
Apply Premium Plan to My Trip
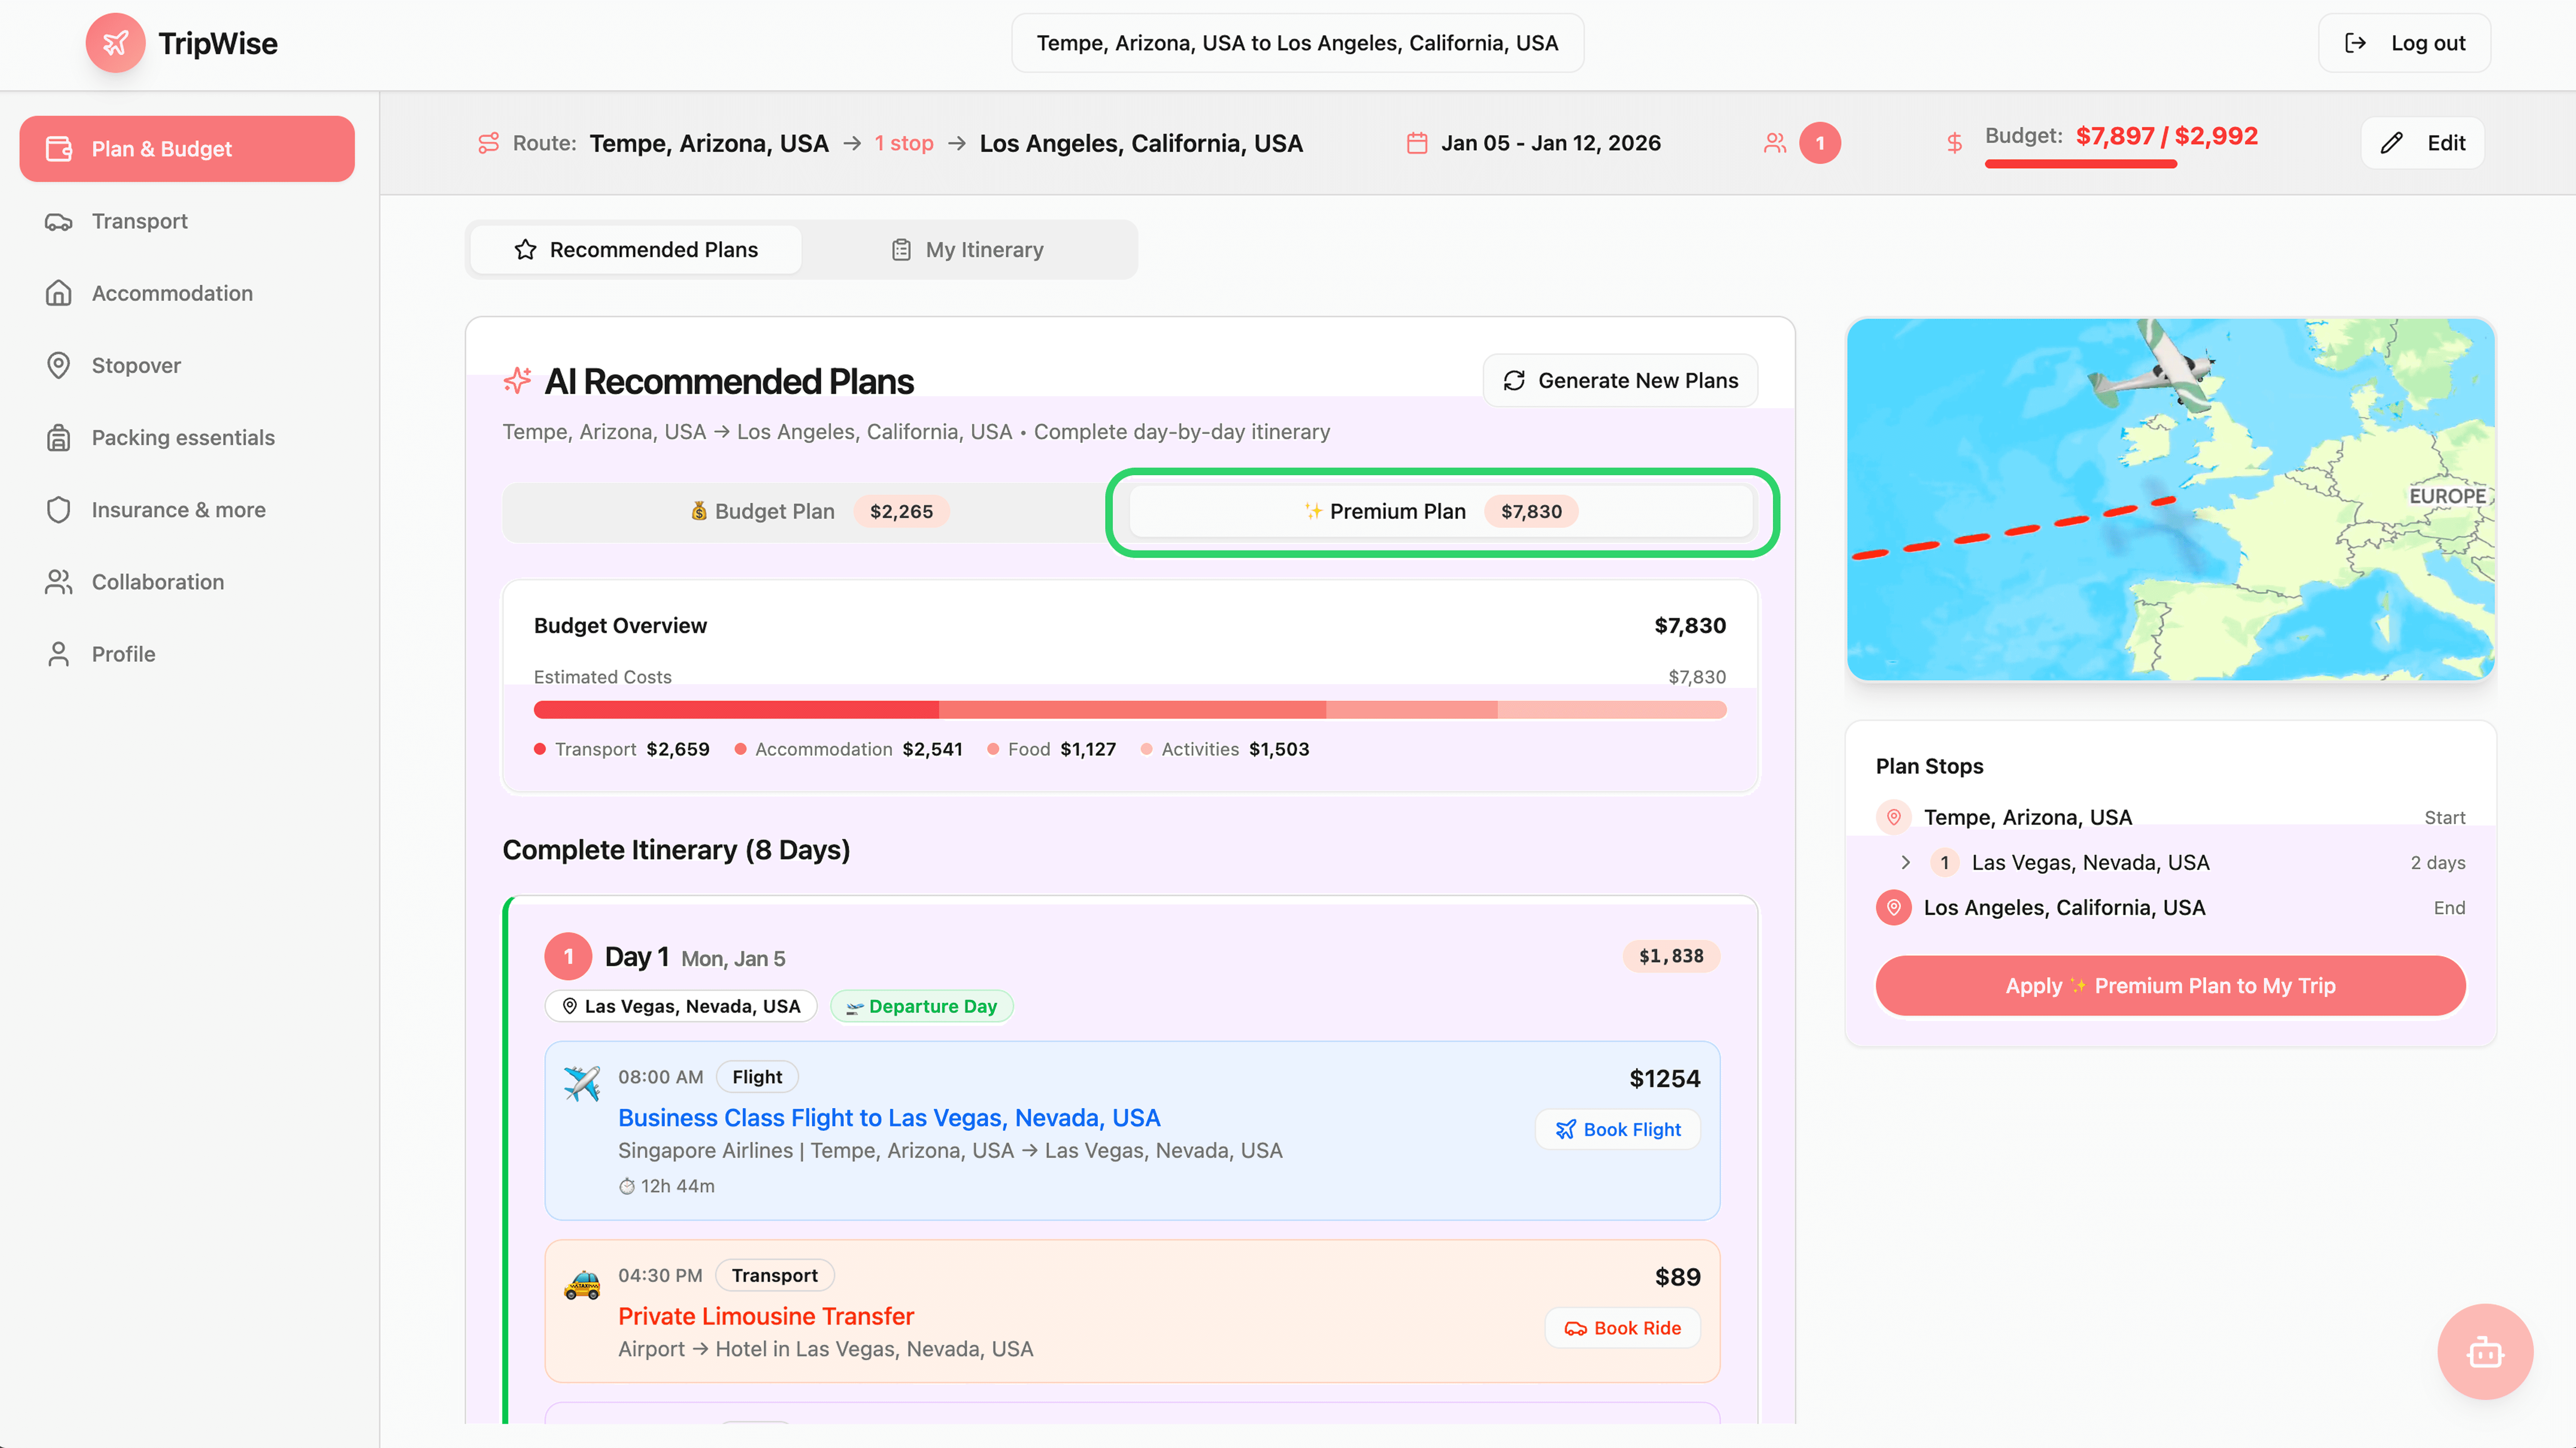pyautogui.click(x=2170, y=985)
